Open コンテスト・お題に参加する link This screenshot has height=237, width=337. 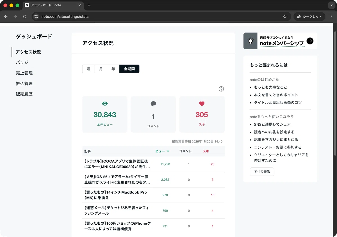pyautogui.click(x=278, y=147)
